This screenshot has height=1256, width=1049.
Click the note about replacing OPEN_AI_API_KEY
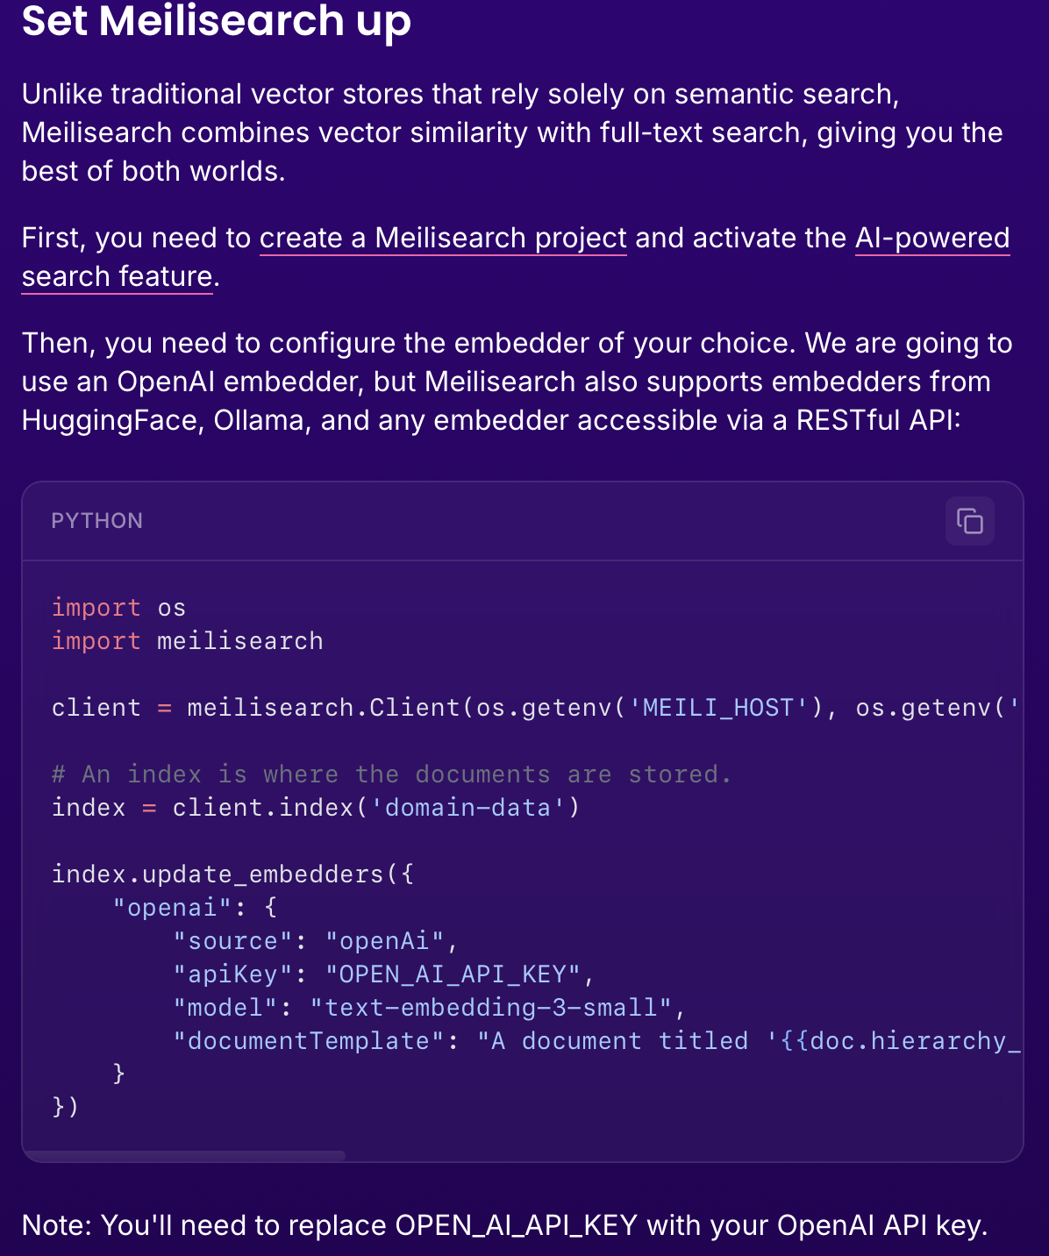pyautogui.click(x=504, y=1225)
